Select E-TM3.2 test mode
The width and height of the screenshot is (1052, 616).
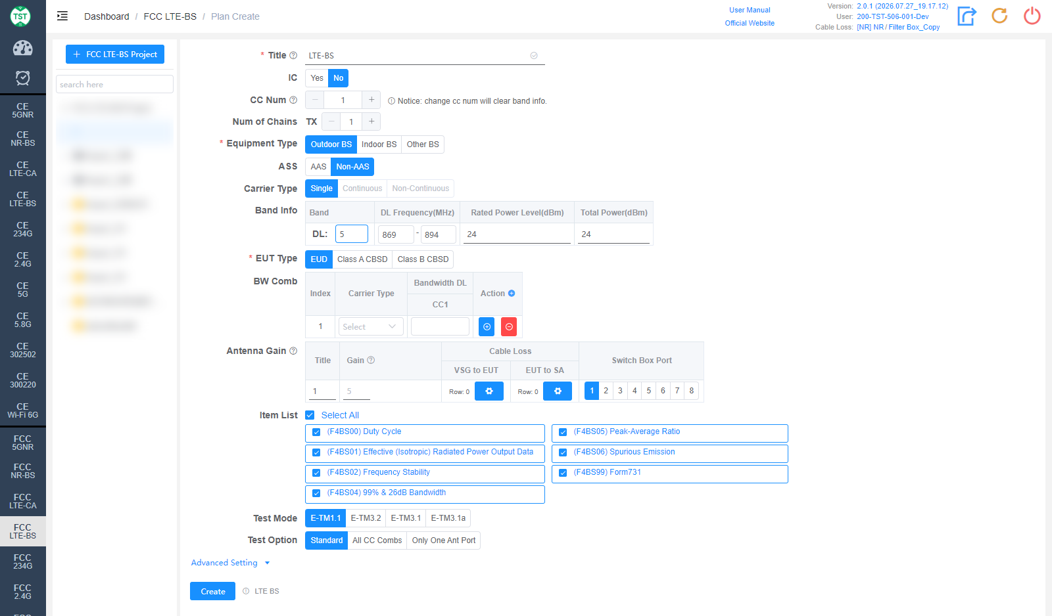[366, 518]
